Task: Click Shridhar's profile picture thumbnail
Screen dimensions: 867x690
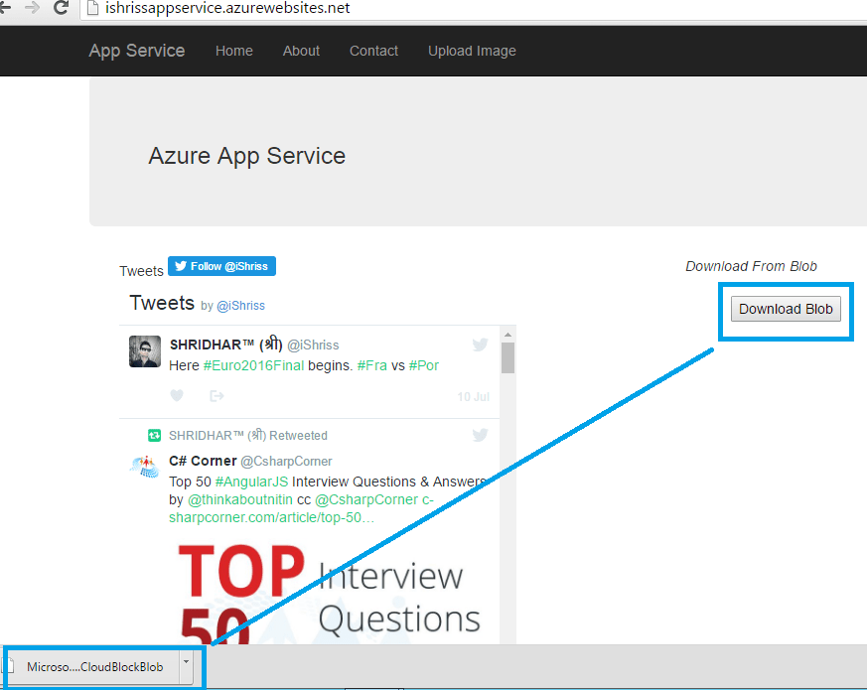Action: click(x=144, y=351)
